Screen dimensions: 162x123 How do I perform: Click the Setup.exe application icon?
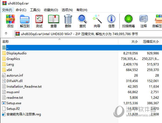[4, 103]
